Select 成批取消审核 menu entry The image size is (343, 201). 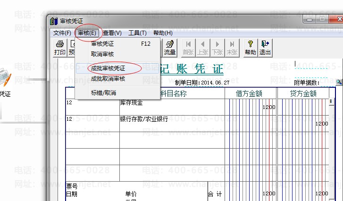coord(117,78)
